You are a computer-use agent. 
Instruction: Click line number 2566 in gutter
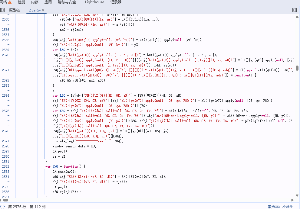[5, 30]
